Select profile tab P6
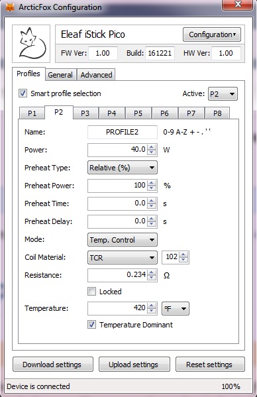The image size is (257, 397). pos(164,113)
